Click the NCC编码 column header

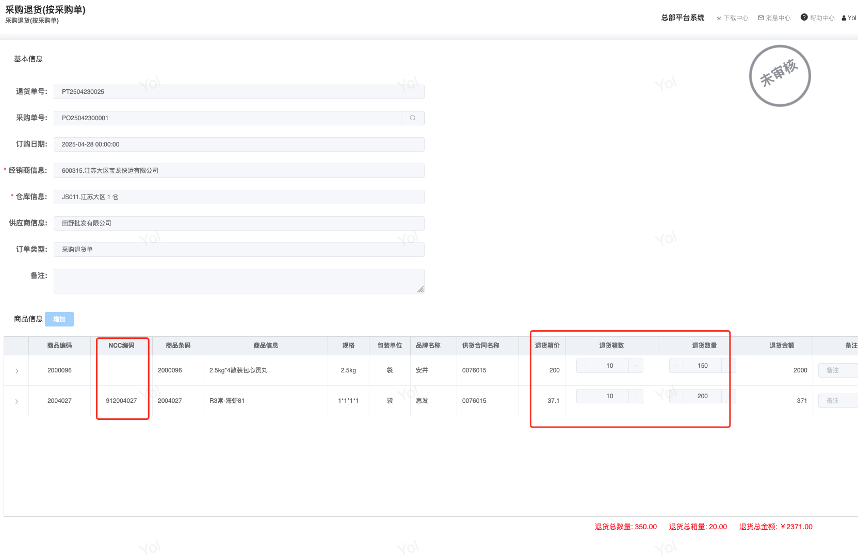(x=121, y=346)
